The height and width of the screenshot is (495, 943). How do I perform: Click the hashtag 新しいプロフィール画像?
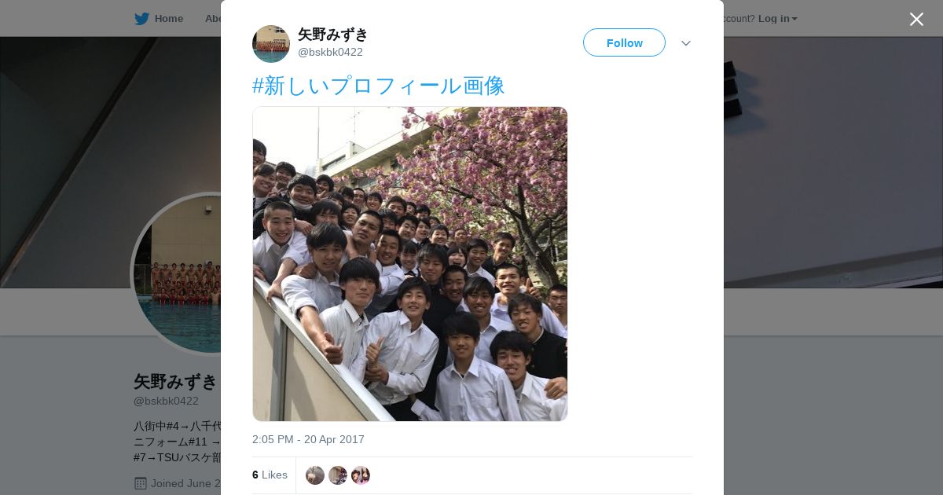(x=379, y=85)
